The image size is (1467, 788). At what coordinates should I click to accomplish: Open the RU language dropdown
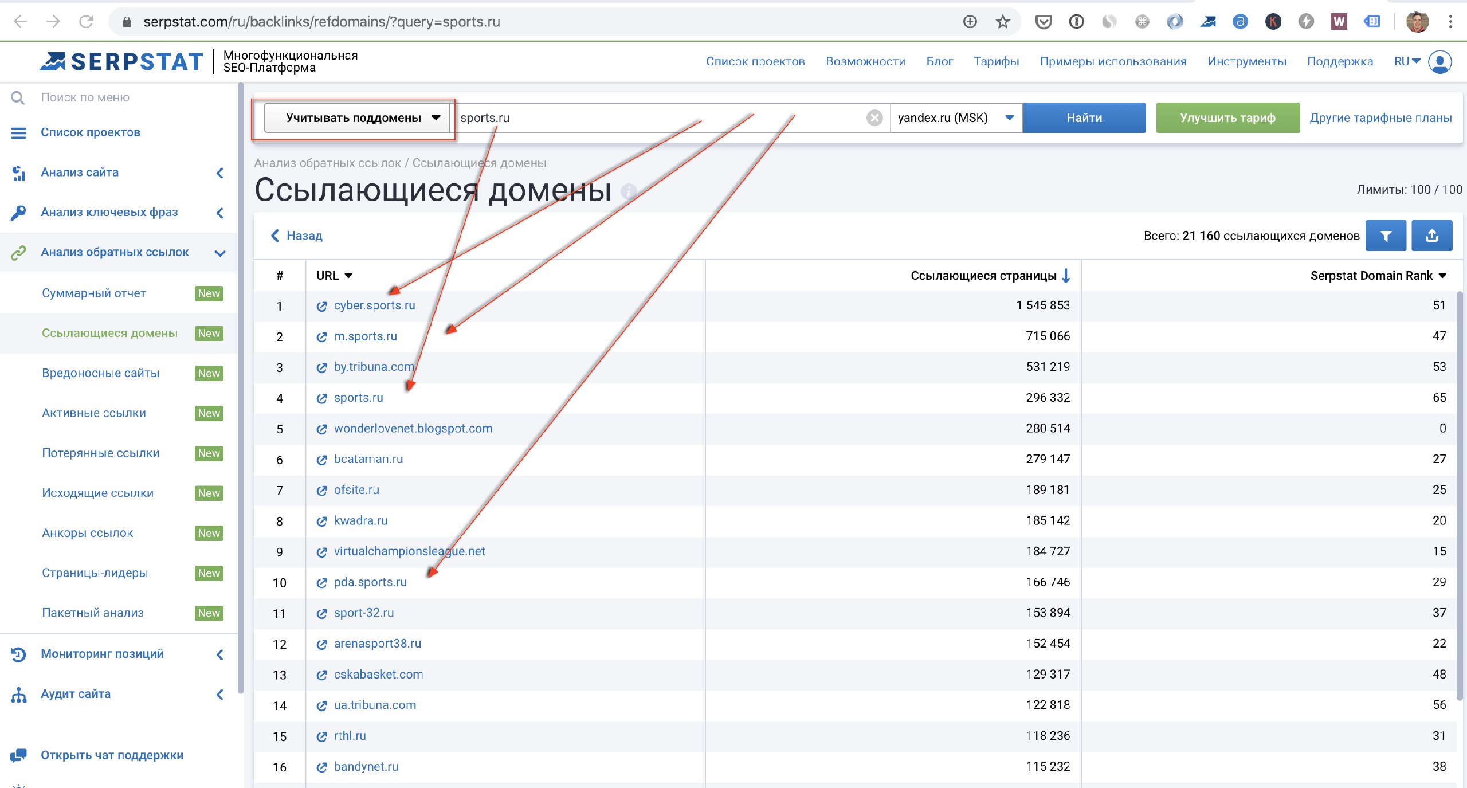1407,61
